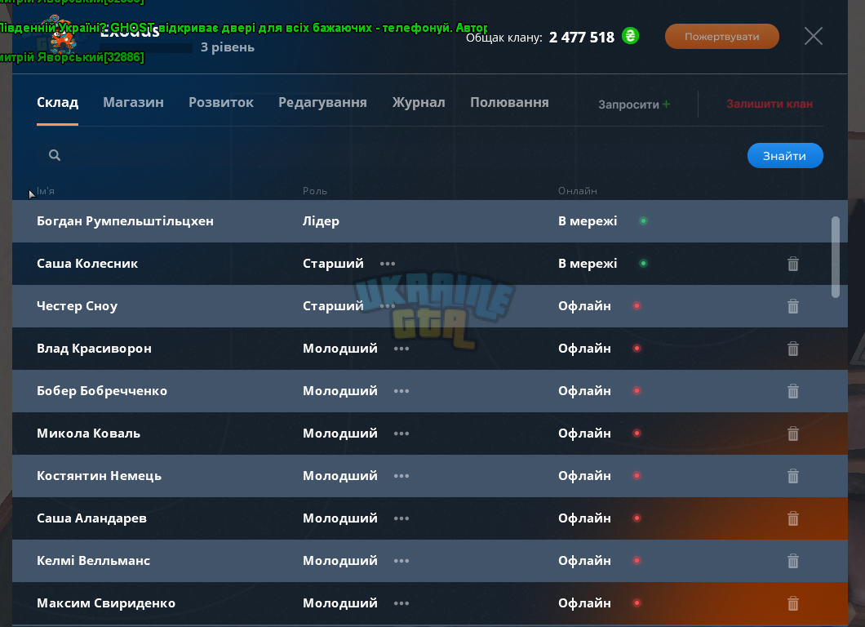Click the search magnifier icon
This screenshot has width=865, height=627.
[54, 155]
